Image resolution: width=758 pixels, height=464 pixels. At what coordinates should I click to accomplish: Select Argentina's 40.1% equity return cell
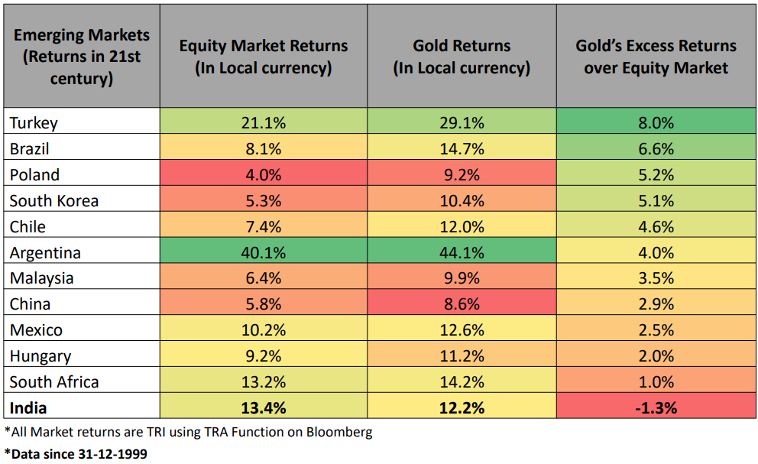tap(263, 252)
